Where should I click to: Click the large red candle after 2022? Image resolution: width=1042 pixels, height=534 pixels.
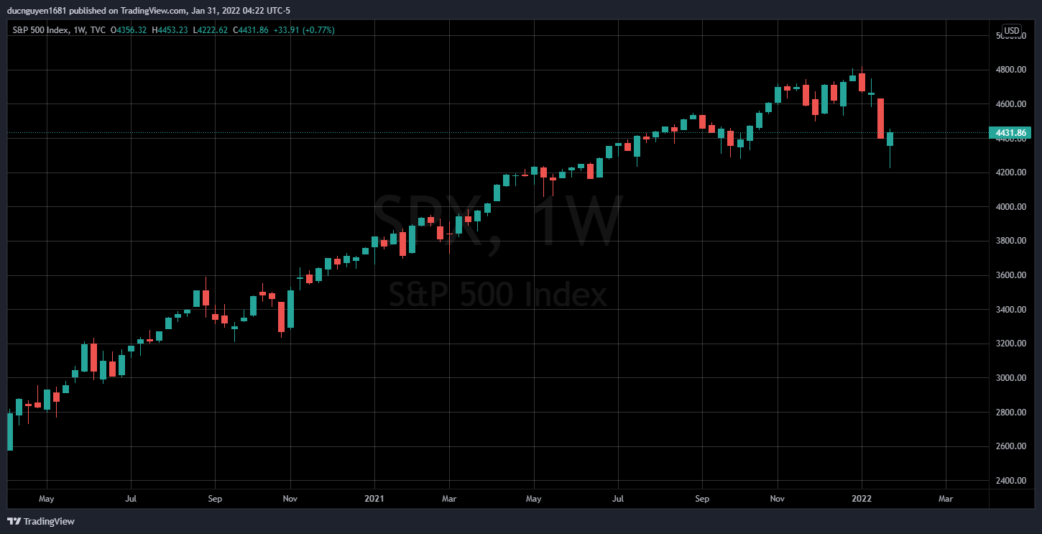(x=880, y=119)
